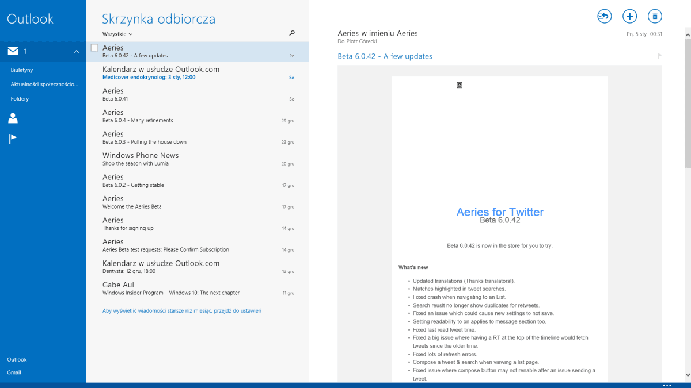Select the Foldery item in sidebar

coord(20,99)
